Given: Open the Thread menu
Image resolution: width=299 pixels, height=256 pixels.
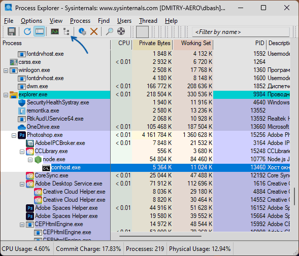Looking at the screenshot, I should coord(148,21).
